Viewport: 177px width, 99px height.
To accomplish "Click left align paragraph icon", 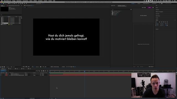I will (156, 22).
